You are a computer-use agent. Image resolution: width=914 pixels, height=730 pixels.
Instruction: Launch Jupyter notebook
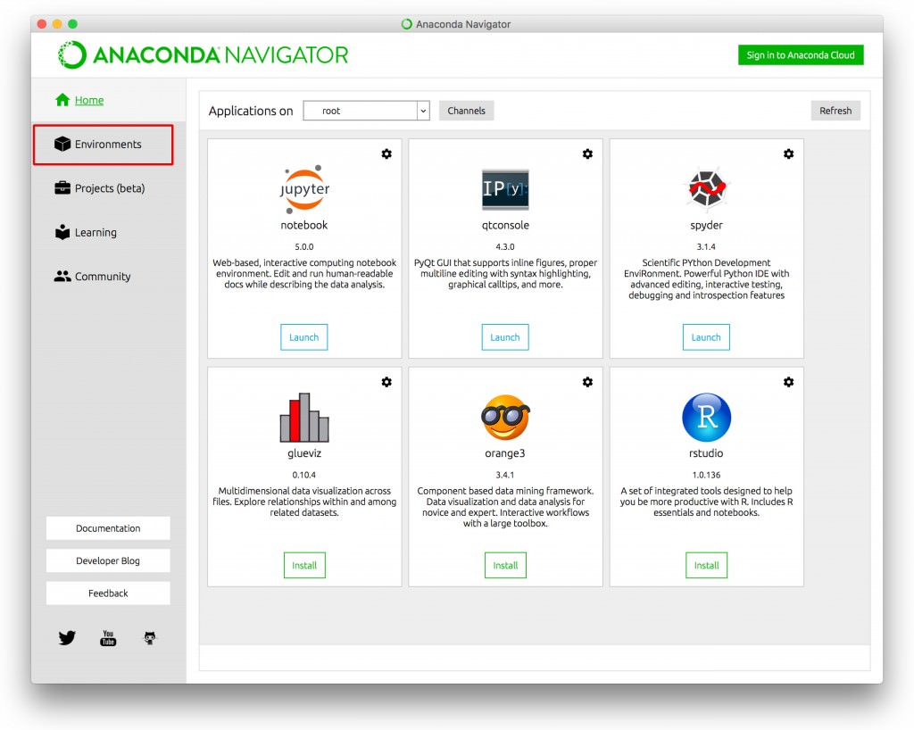point(304,337)
